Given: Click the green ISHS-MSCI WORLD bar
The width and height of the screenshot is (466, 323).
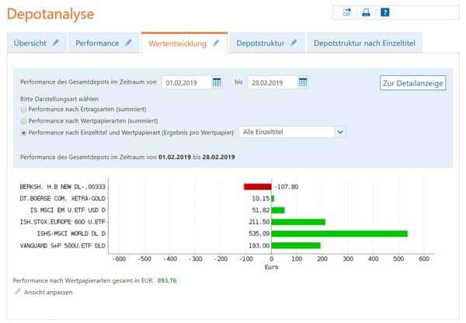Looking at the screenshot, I should [339, 234].
